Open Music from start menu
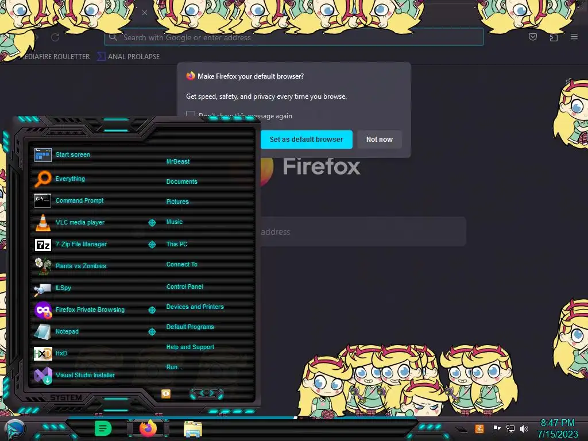The width and height of the screenshot is (588, 441). coord(175,222)
